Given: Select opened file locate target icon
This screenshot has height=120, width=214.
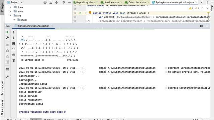Looking at the screenshot, I should [x=45, y=2].
